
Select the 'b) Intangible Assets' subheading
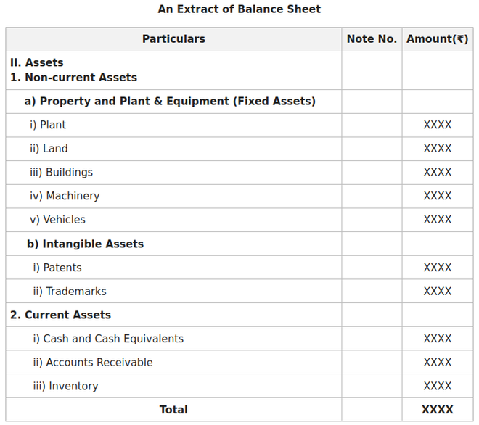point(86,244)
